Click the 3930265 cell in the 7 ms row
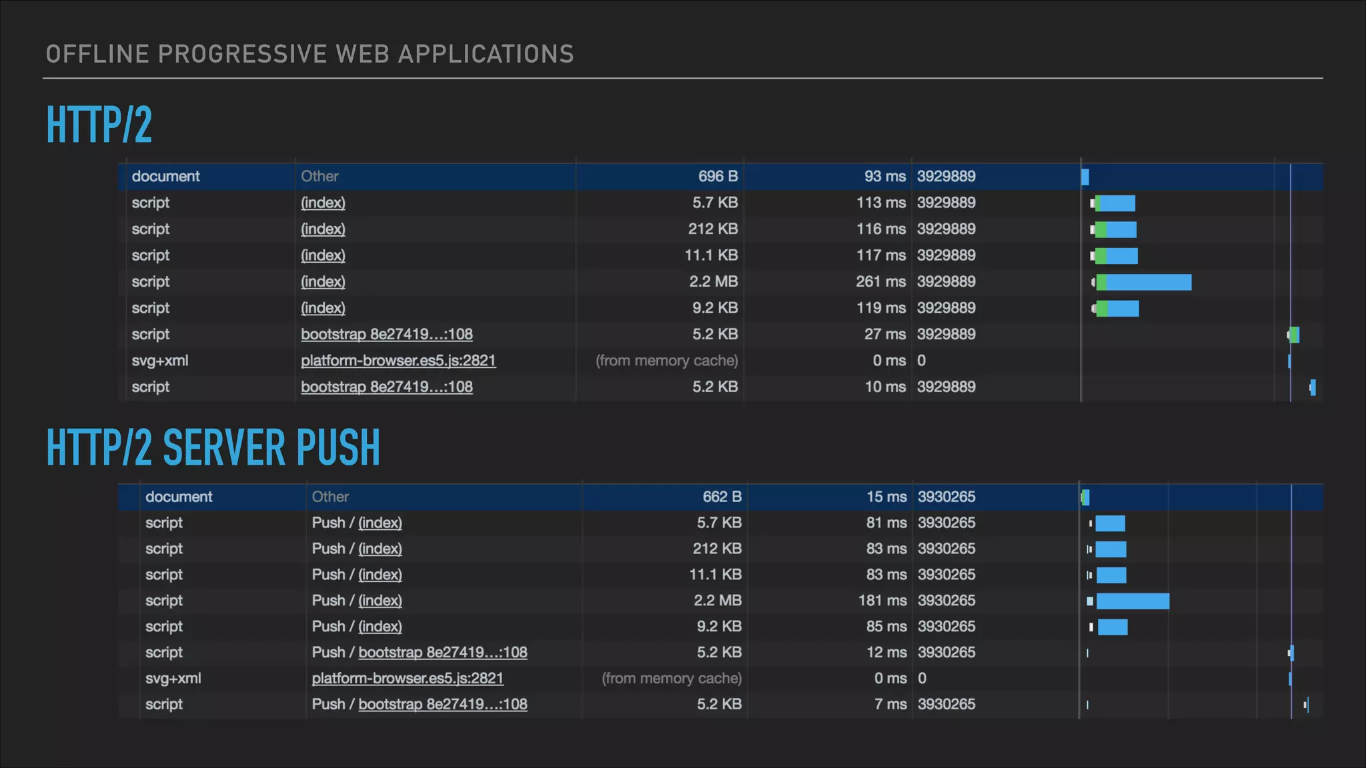1366x768 pixels. [946, 705]
